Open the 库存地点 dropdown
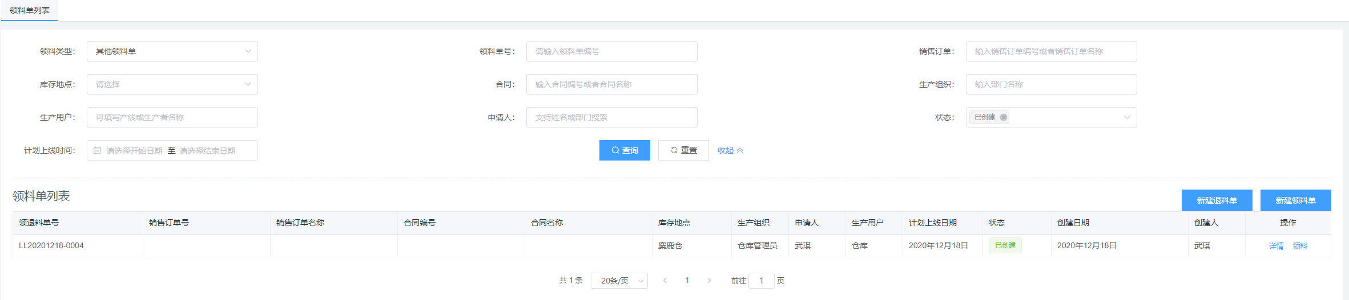The height and width of the screenshot is (300, 1349). click(x=172, y=84)
